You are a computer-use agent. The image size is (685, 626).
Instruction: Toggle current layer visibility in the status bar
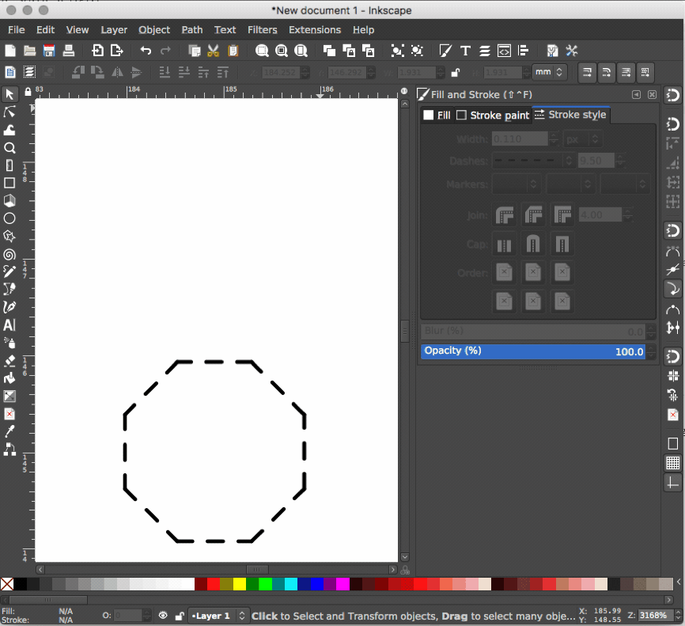[163, 615]
